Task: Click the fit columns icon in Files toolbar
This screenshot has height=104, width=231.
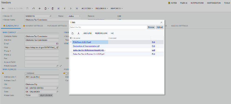Action: coord(112,33)
